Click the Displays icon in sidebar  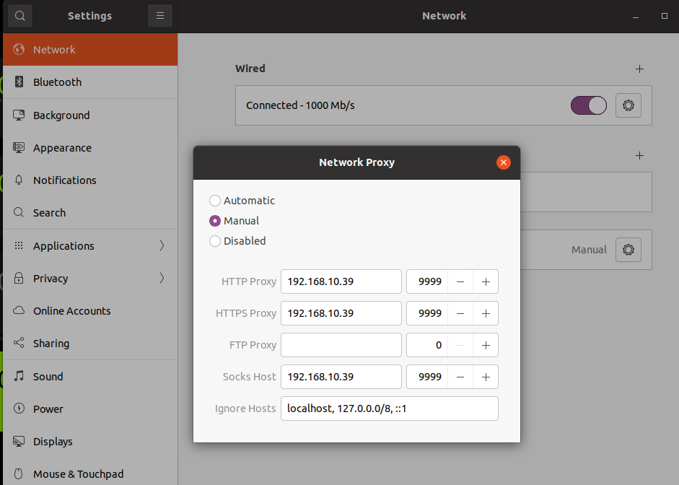(19, 441)
